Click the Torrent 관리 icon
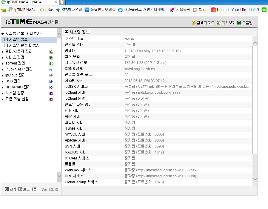This screenshot has height=209, width=268. 51,64
